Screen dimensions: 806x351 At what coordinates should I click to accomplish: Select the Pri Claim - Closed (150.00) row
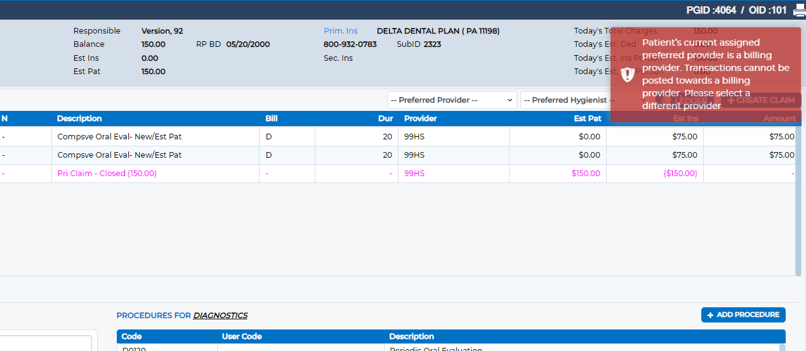397,174
